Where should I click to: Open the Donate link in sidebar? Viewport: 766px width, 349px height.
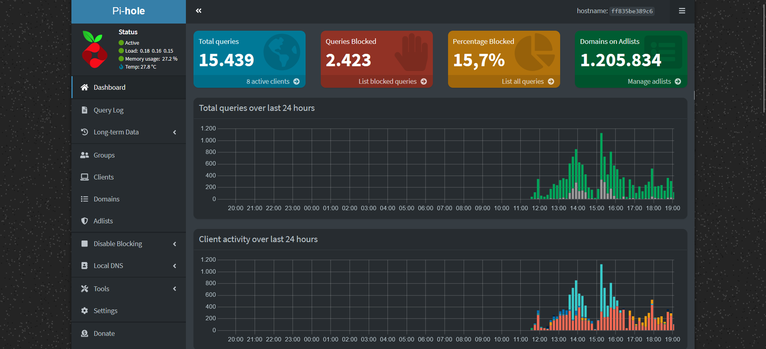tap(129, 333)
